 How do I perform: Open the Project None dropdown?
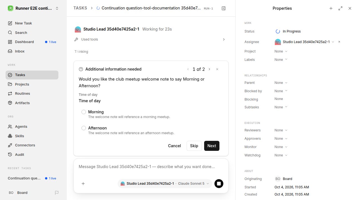(x=281, y=51)
